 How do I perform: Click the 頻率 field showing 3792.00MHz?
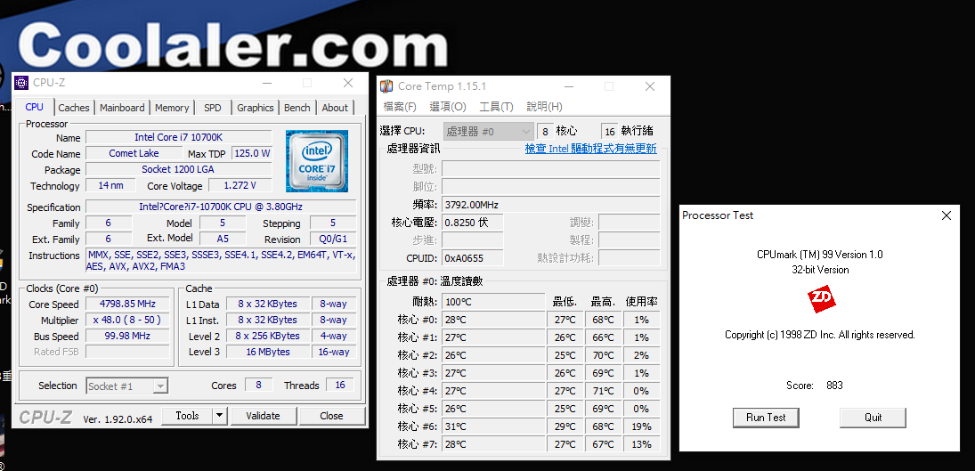pos(551,205)
